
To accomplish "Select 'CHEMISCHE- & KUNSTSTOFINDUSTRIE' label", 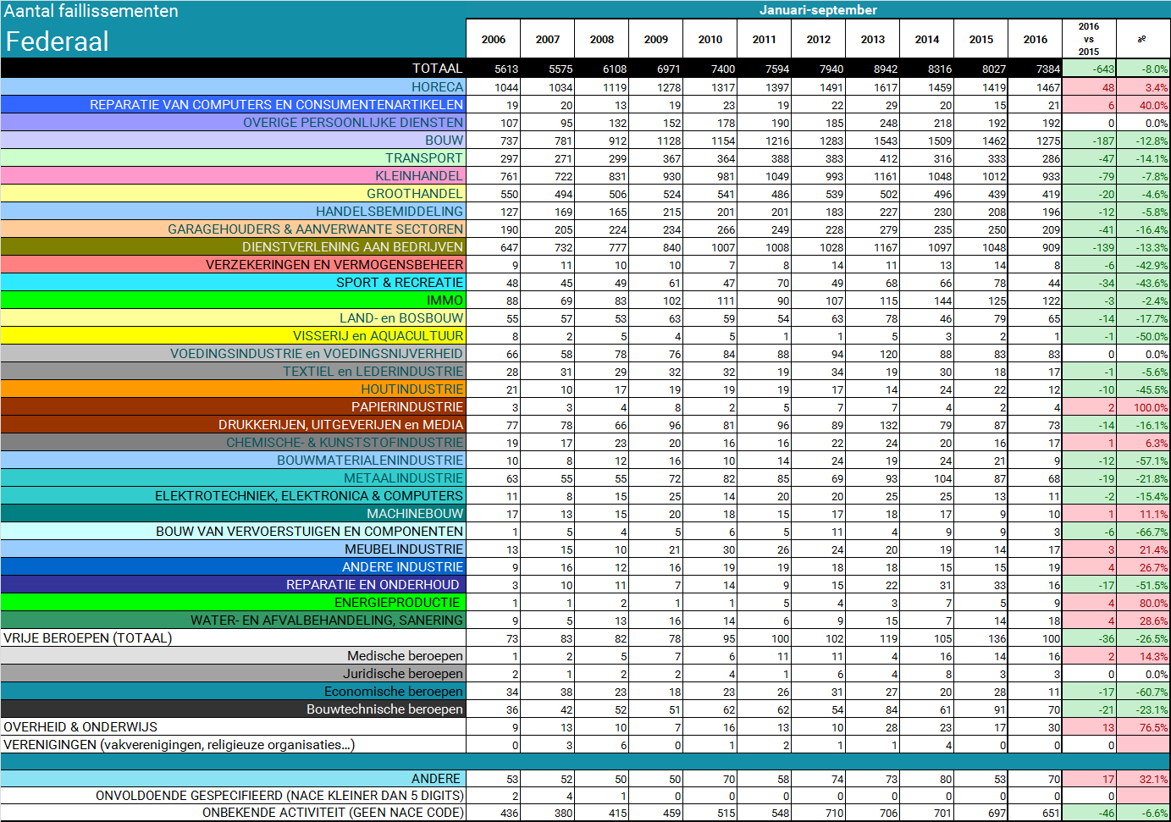I will 345,442.
